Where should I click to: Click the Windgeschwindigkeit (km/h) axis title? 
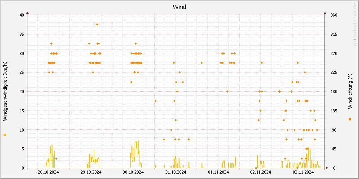pos(5,91)
